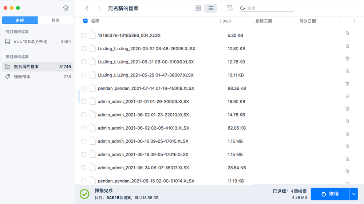Toggle the select-all checkbox in header
This screenshot has height=204, width=364.
(86, 21)
